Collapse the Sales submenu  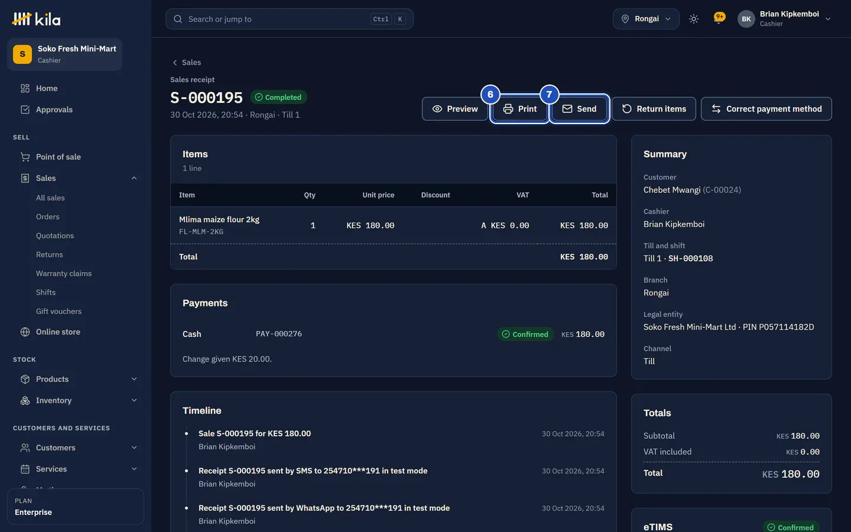pos(134,178)
